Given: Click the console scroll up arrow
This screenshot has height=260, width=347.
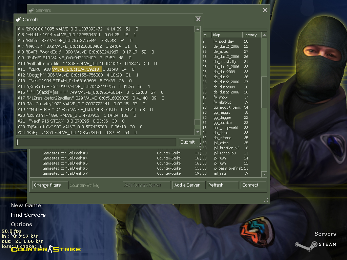Looking at the screenshot, I should 198,29.
